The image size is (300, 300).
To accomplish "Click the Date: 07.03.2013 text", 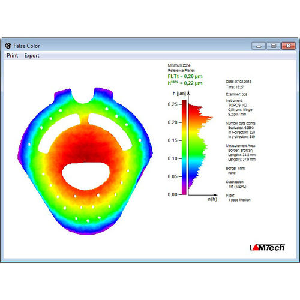I will tap(239, 82).
